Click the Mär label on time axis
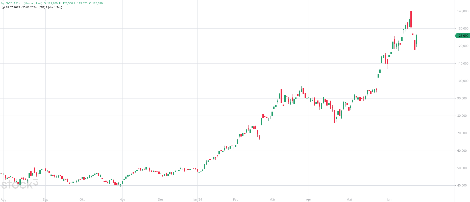This screenshot has height=202, width=470. point(272,199)
